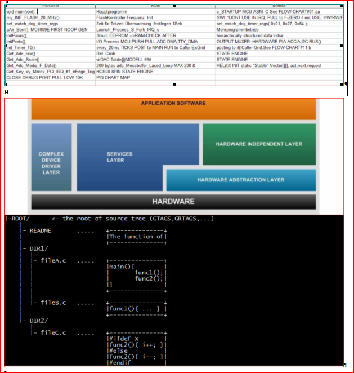The width and height of the screenshot is (354, 373).
Task: Click '<- the root of source tree (GTAGS,GRTAGS,...)' comment
Action: click(133, 219)
